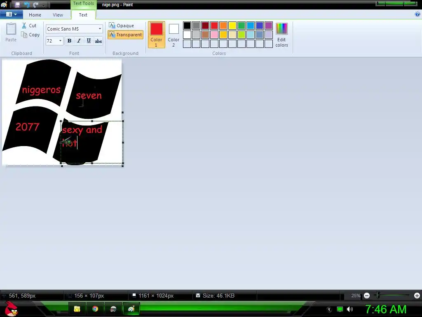The image size is (422, 317).
Task: Click the file save disk icon in status bar
Action: pos(198,296)
